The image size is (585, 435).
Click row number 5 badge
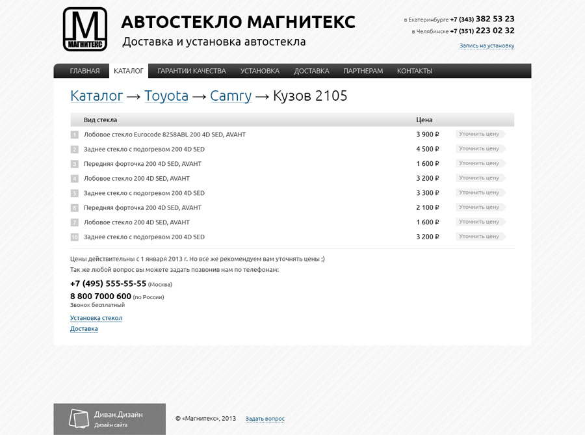[75, 193]
